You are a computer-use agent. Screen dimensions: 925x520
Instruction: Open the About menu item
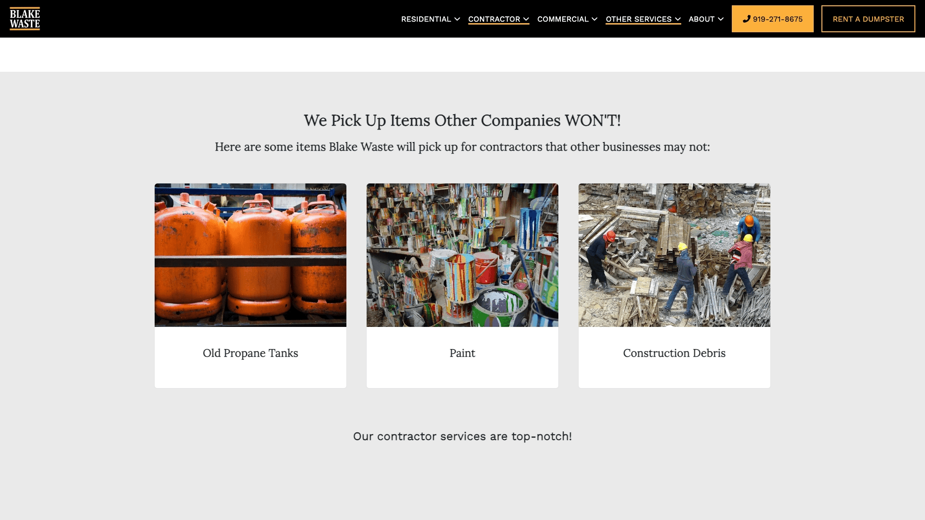[x=701, y=19]
